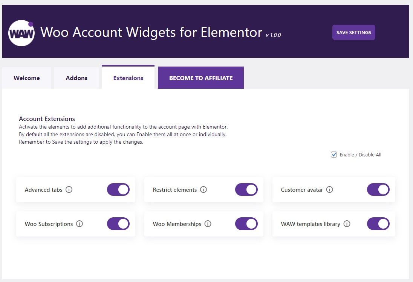The height and width of the screenshot is (282, 413).
Task: Toggle the Woo Memberships switch
Action: pos(246,224)
